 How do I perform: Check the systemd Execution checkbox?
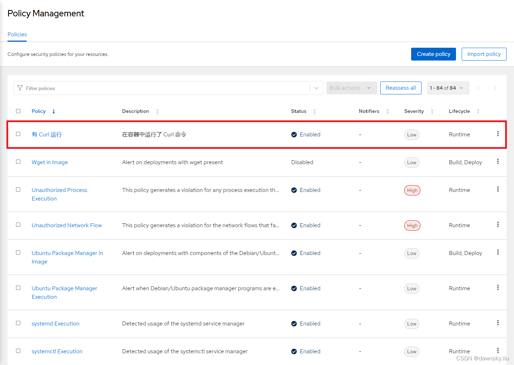18,323
